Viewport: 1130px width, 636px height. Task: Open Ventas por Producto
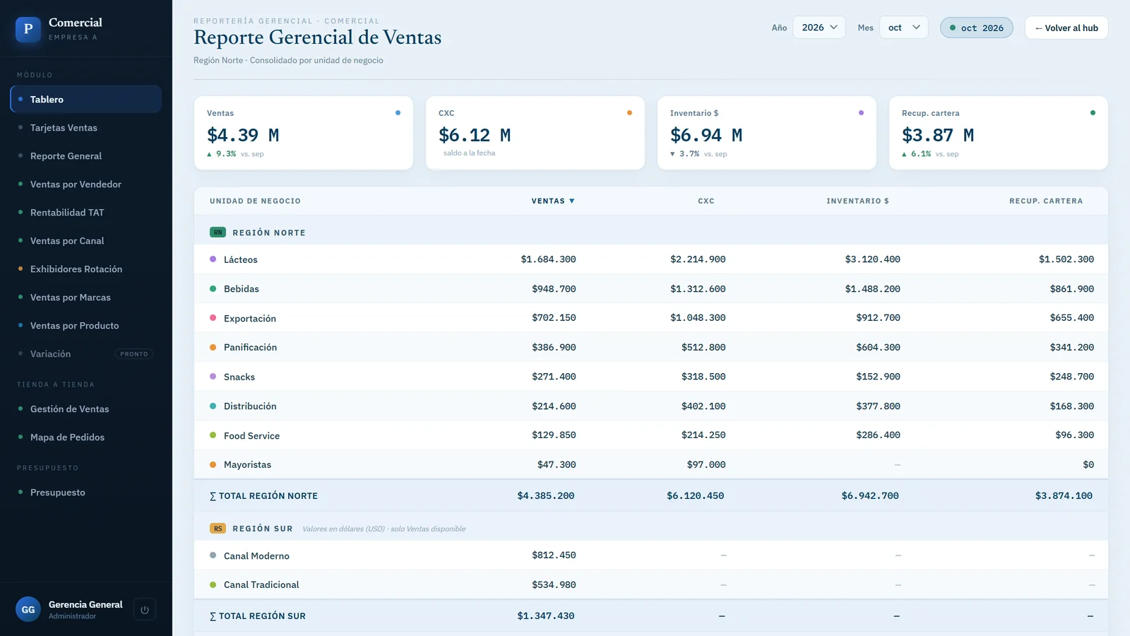pos(85,326)
